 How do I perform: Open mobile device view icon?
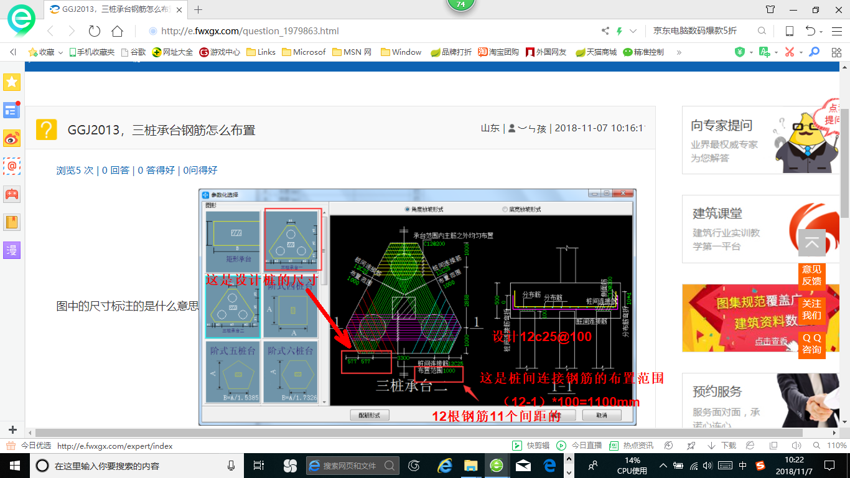tap(789, 30)
